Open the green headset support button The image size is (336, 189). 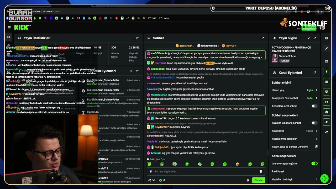[x=324, y=179]
